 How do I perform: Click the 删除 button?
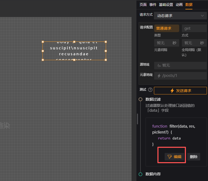(194, 157)
